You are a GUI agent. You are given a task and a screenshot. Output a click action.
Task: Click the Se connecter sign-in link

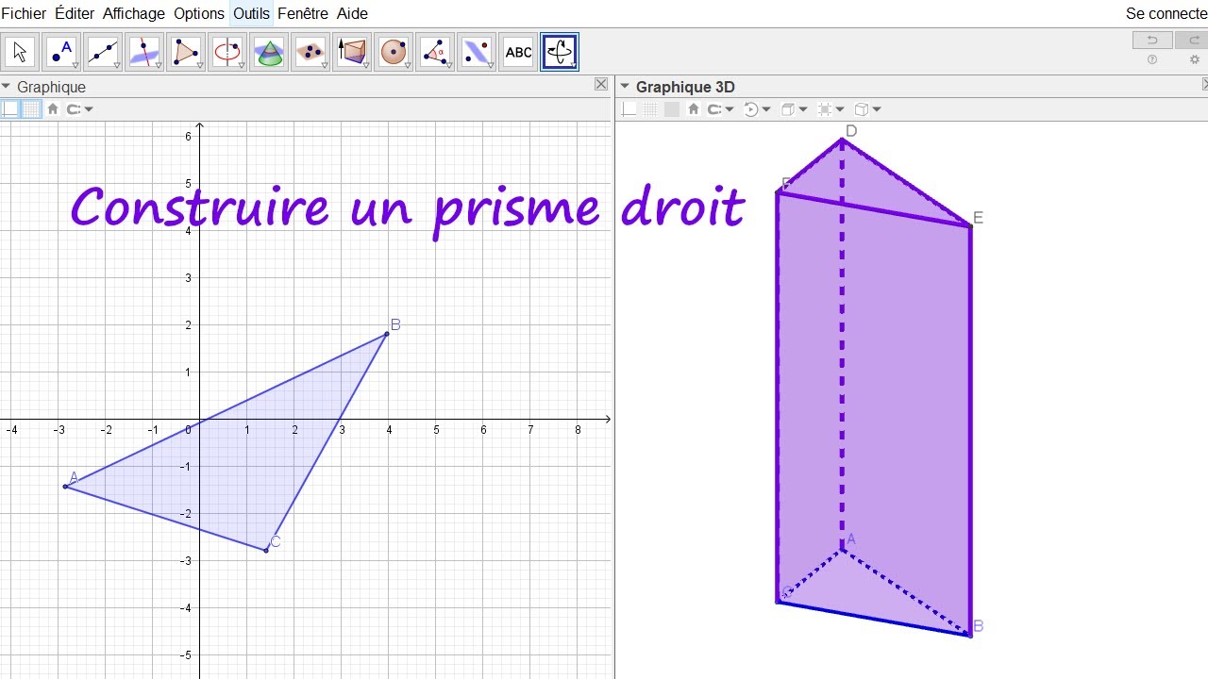(1166, 13)
